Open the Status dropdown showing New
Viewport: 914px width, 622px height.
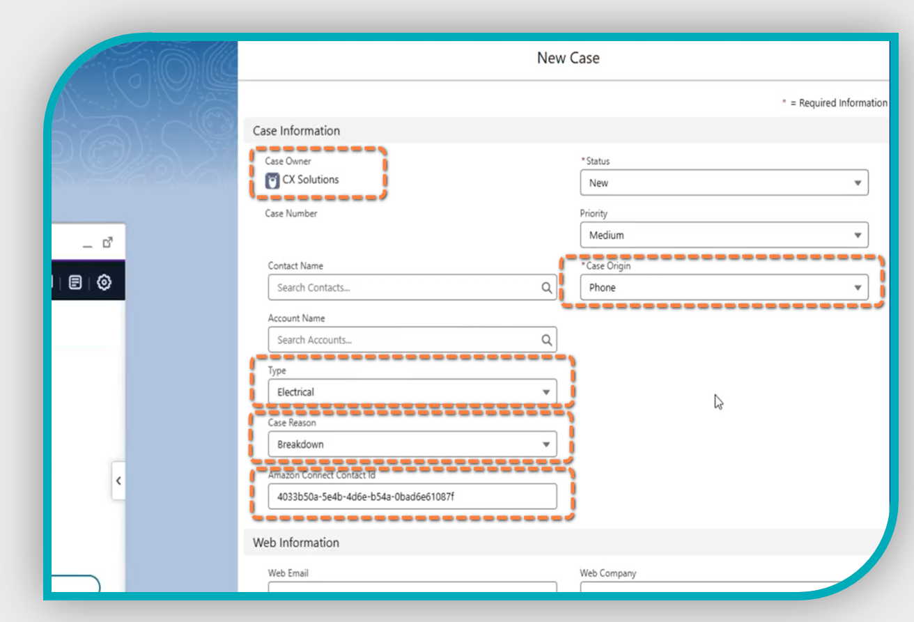coord(725,182)
